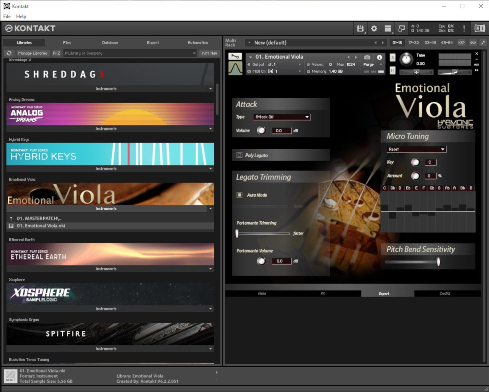This screenshot has width=489, height=392.
Task: Toggle the aux sends rack button
Action: tap(473, 42)
